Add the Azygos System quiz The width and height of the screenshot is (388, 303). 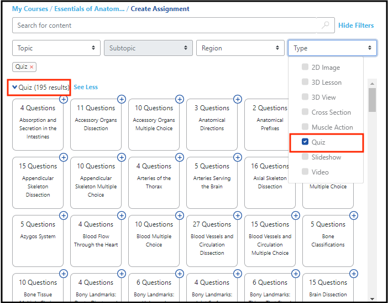tap(64, 215)
